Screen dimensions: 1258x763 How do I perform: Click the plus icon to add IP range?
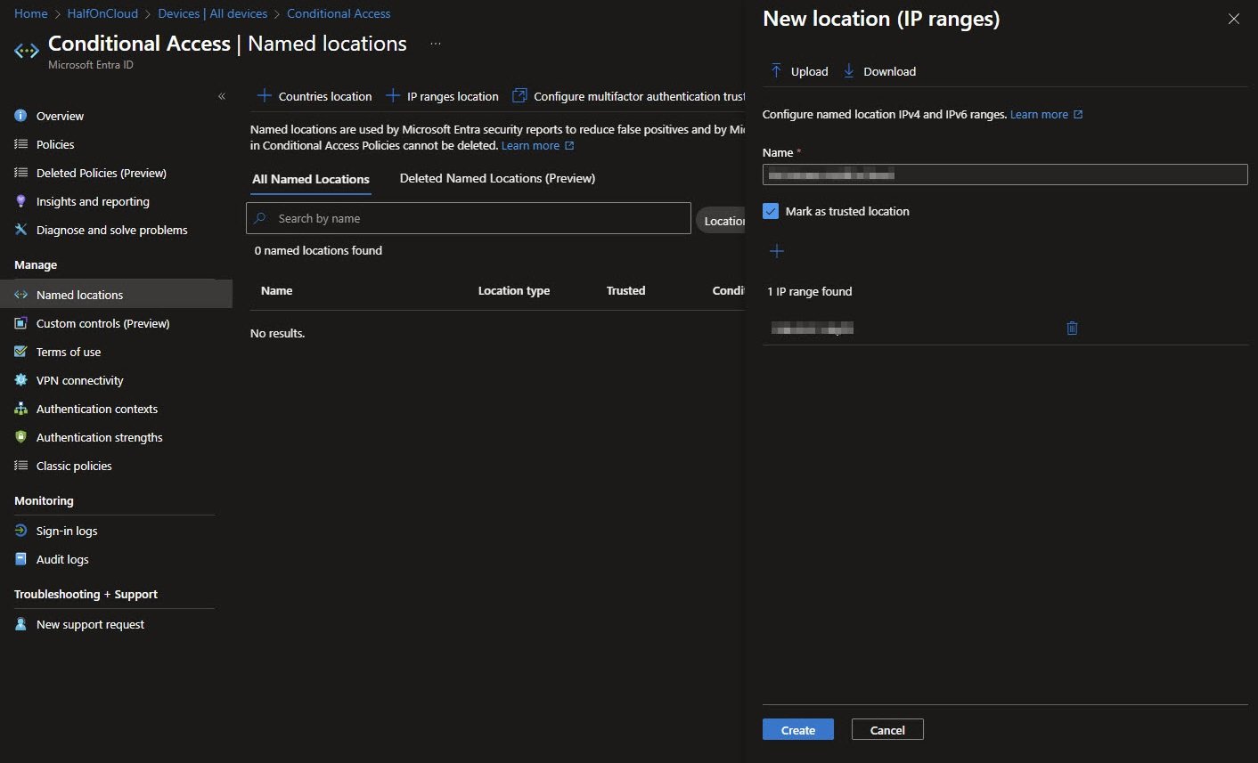tap(777, 252)
